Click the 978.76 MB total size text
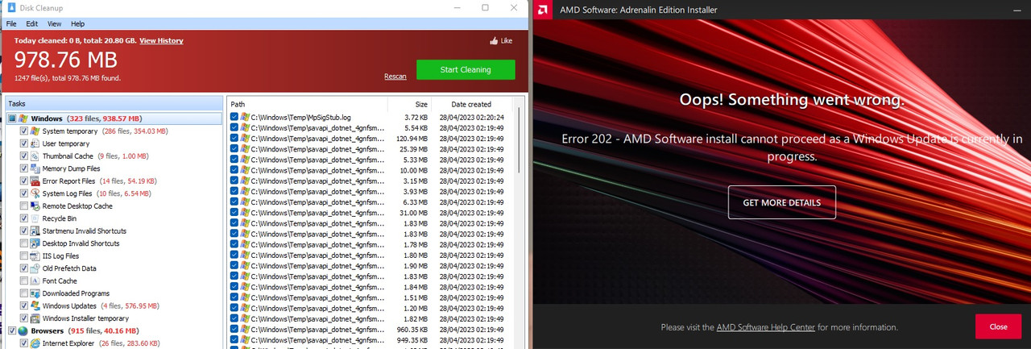1031x349 pixels. pos(66,60)
